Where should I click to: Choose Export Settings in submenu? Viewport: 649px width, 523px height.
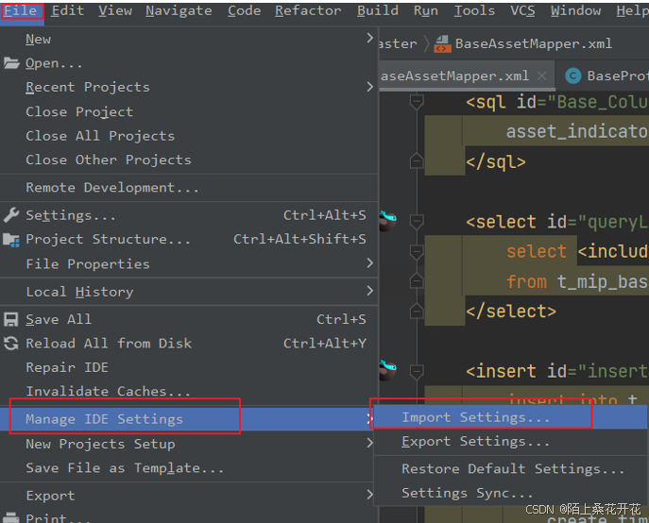(x=511, y=441)
